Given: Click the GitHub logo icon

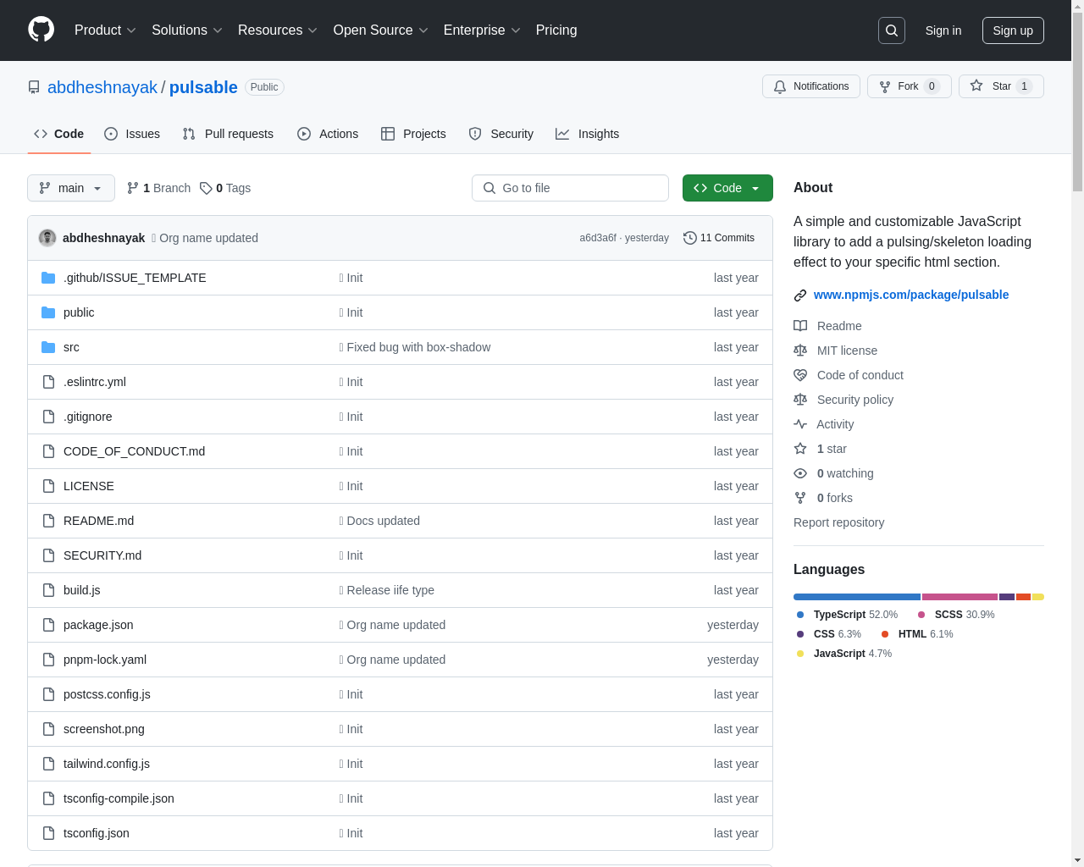Looking at the screenshot, I should (x=41, y=30).
